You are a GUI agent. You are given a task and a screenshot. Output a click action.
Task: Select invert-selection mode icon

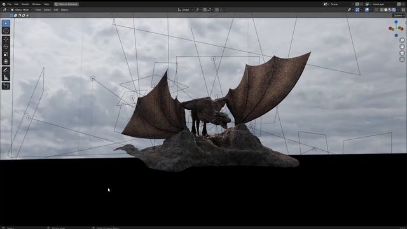click(24, 15)
